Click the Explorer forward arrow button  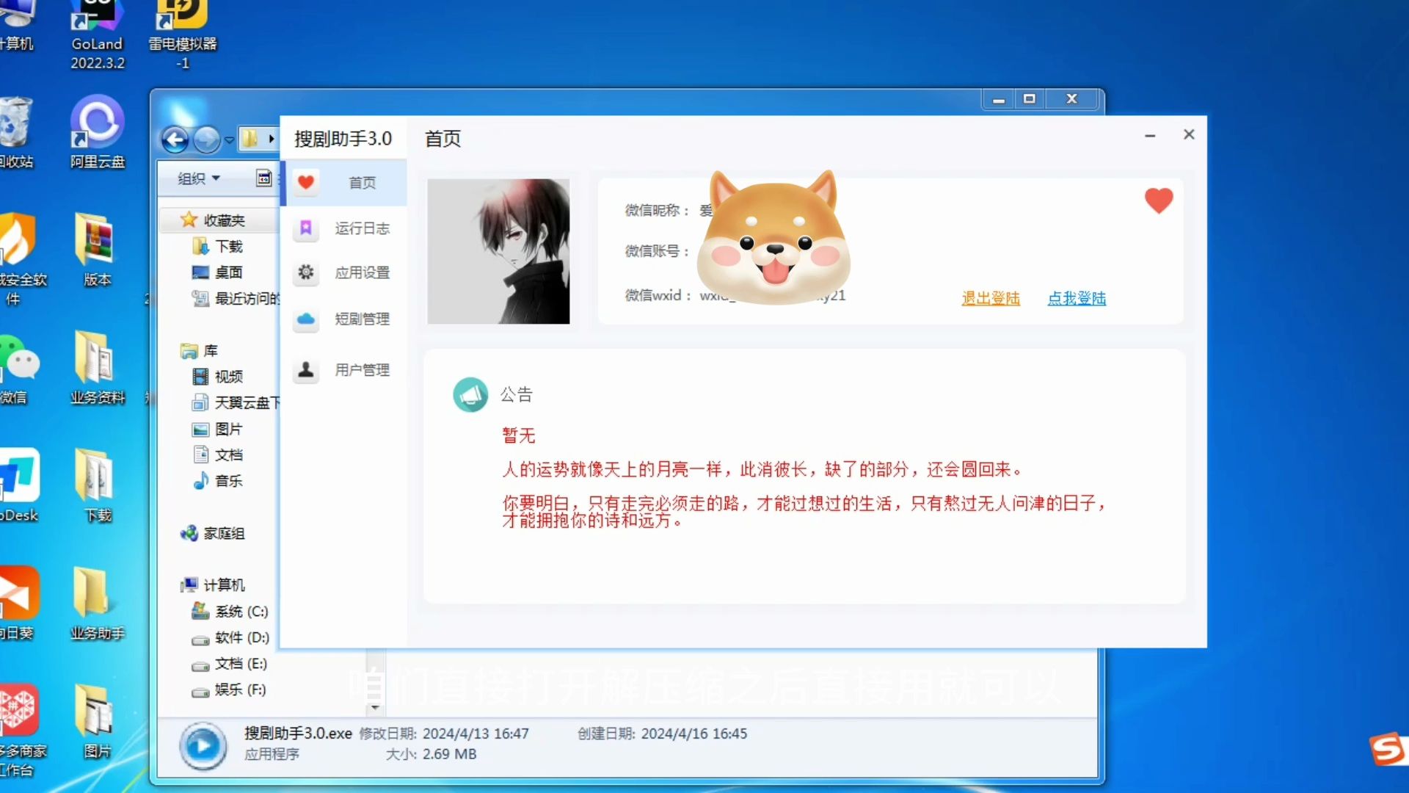pos(207,140)
